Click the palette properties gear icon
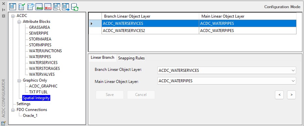This screenshot has width=304, height=126. point(4,16)
